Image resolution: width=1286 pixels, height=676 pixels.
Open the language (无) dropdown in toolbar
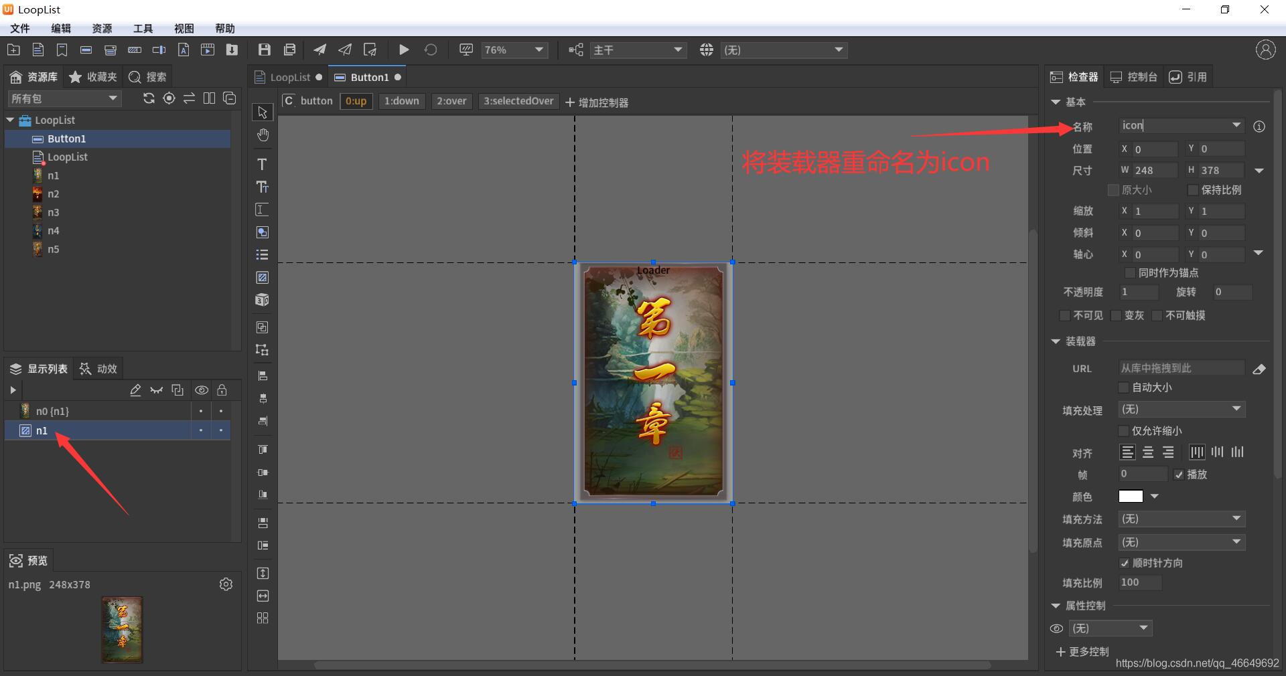click(x=783, y=50)
